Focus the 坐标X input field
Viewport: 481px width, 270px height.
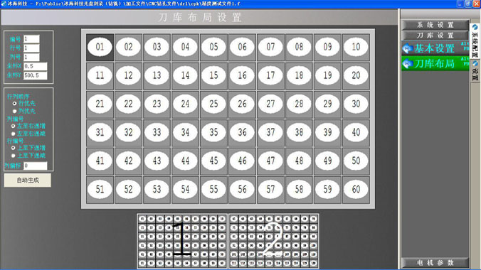[x=36, y=66]
